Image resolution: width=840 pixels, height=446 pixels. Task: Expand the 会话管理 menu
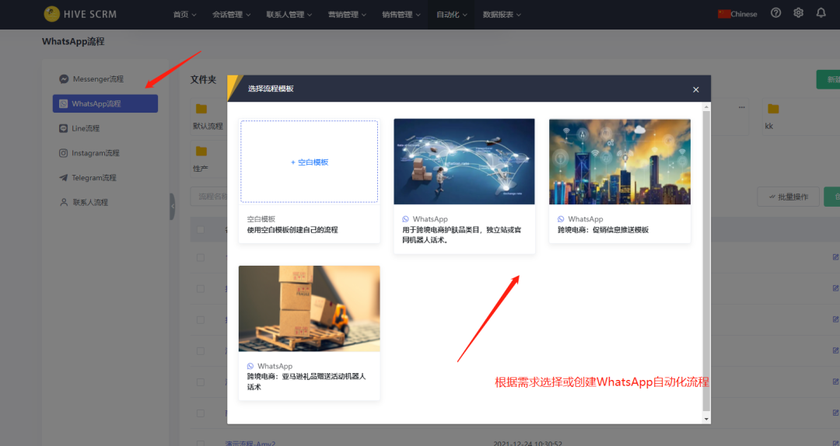232,15
